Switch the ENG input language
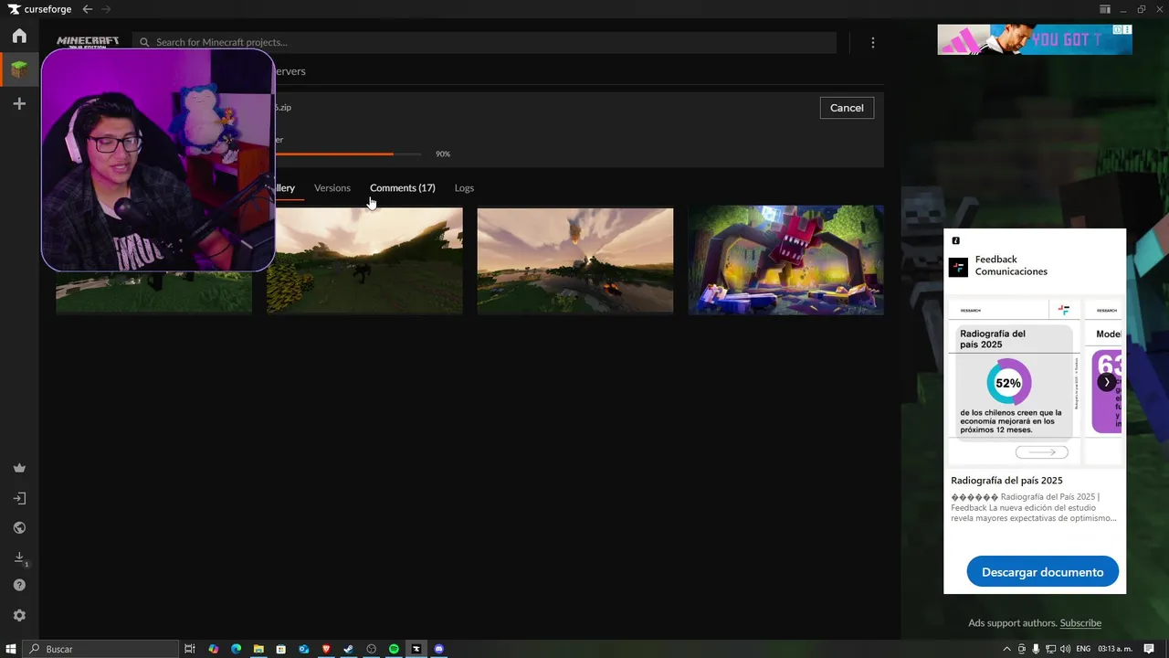 tap(1083, 649)
